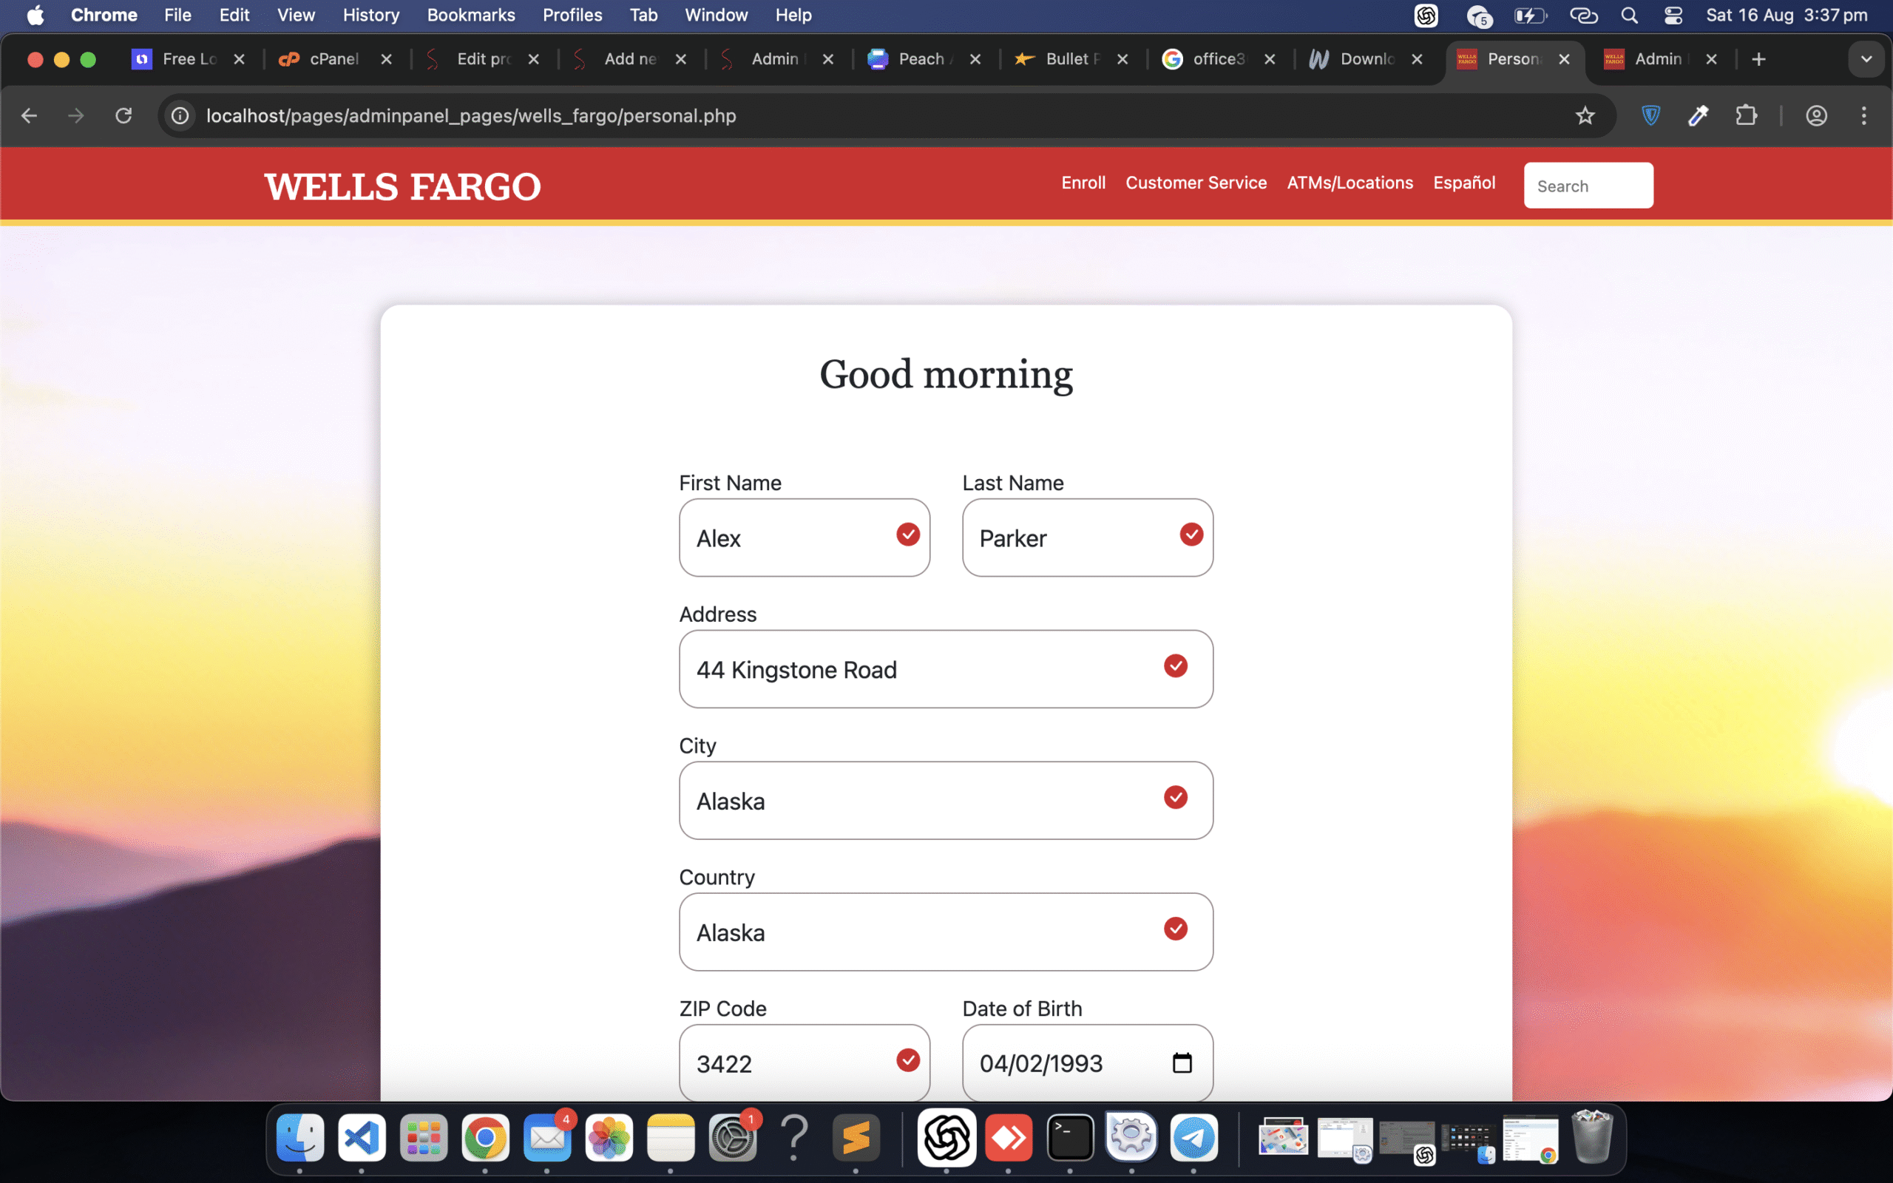The width and height of the screenshot is (1893, 1183).
Task: Click the Good morning heading
Action: click(946, 375)
